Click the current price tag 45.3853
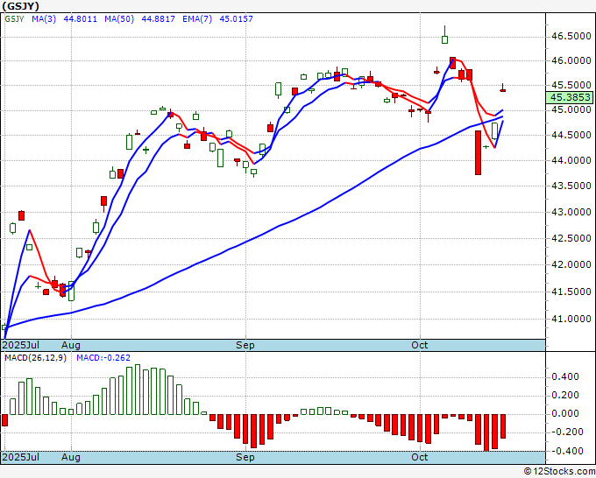Screen dimensions: 596x478 point(570,97)
